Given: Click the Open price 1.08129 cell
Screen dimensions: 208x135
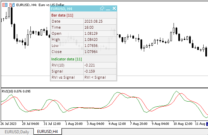Looking at the screenshot, I should coord(100,33).
